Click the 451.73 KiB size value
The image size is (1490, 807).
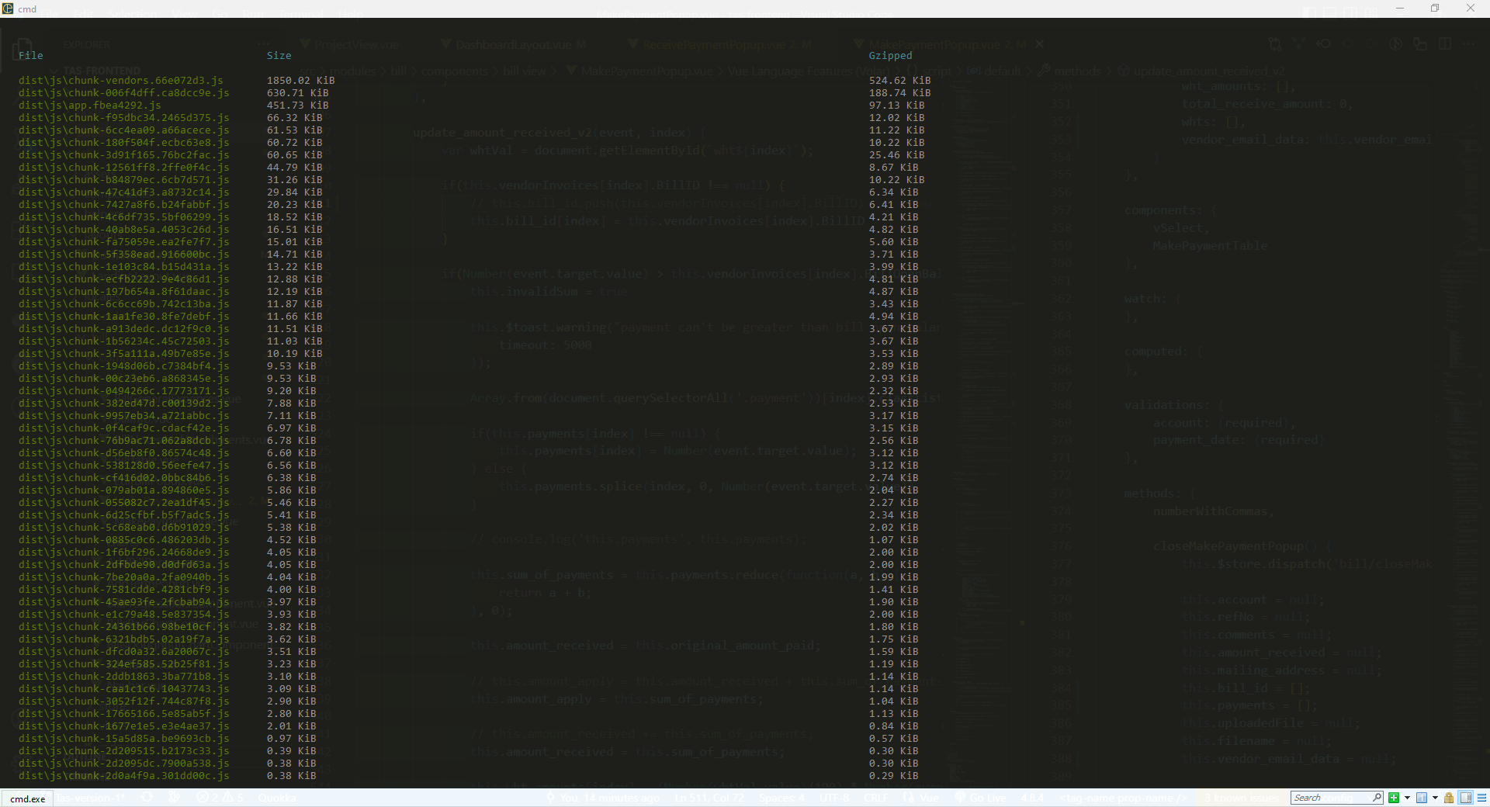[298, 106]
